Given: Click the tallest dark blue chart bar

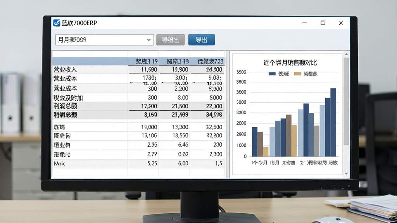Looking at the screenshot, I should [x=333, y=122].
